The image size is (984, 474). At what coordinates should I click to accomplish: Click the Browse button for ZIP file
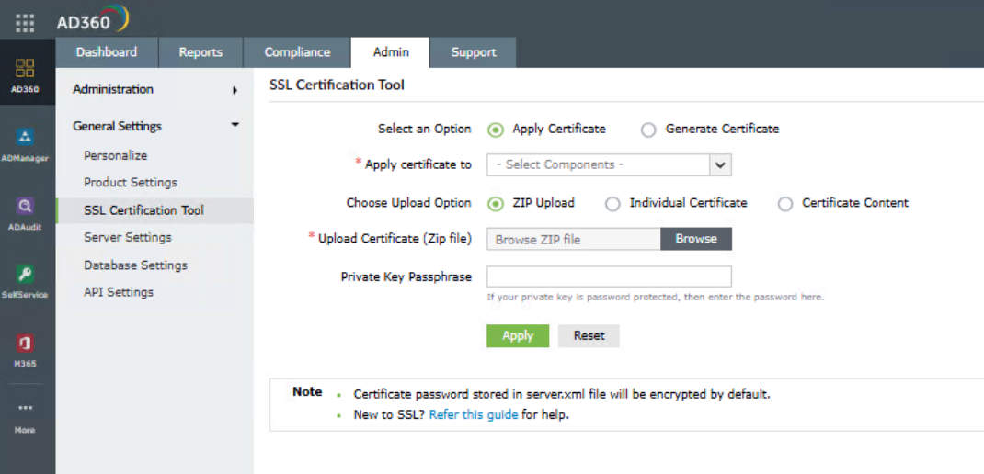pyautogui.click(x=696, y=239)
